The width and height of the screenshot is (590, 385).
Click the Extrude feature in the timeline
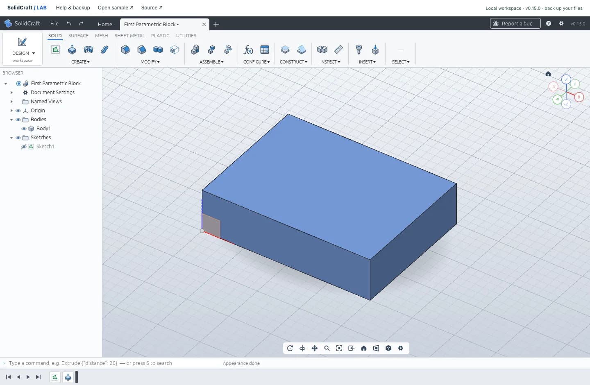(x=68, y=377)
